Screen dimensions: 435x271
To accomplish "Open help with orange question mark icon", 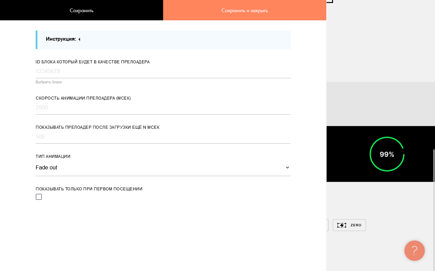I will (415, 251).
